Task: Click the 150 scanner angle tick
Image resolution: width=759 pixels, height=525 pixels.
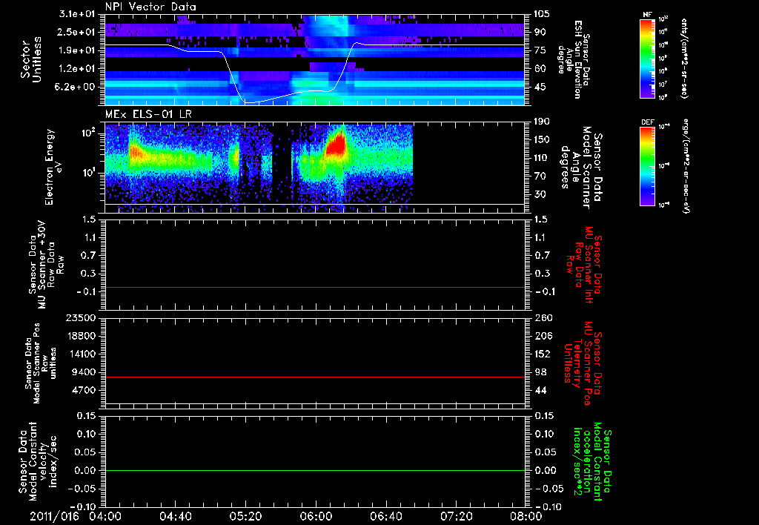Action: coord(542,140)
